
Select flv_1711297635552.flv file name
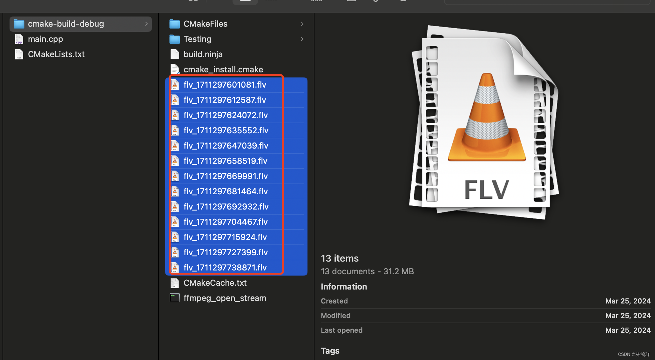click(226, 130)
